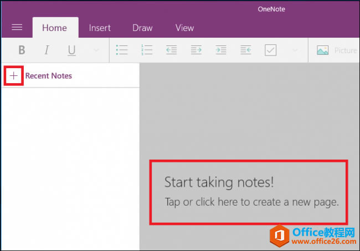Viewport: 360px width, 251px height.
Task: Add a new page with plus button
Action: (x=14, y=75)
